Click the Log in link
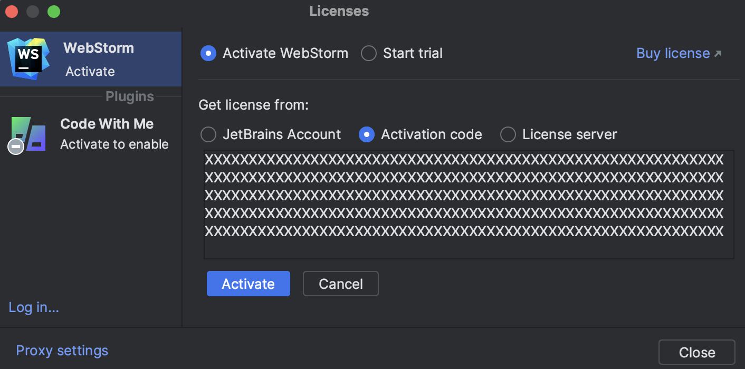This screenshot has height=369, width=745. (33, 307)
